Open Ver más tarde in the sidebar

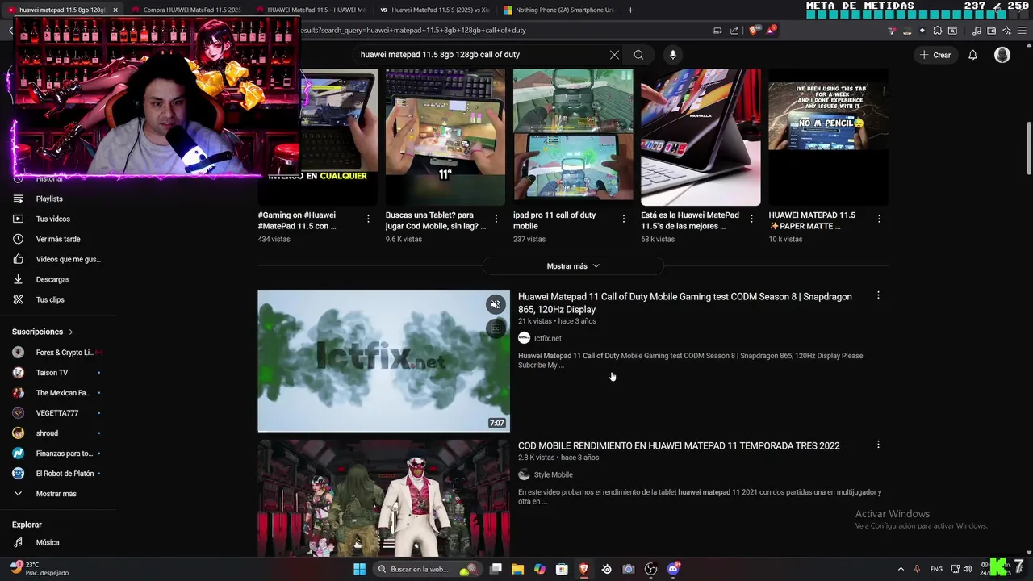pos(58,239)
